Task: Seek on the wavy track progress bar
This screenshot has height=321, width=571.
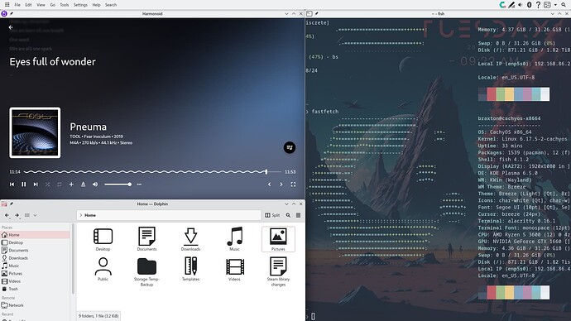Action: [152, 172]
